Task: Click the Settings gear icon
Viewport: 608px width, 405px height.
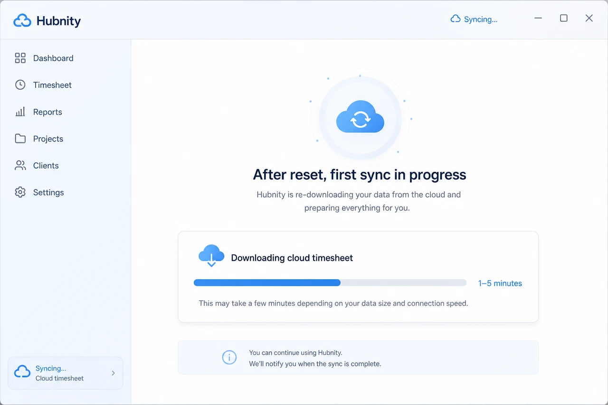Action: coord(20,192)
